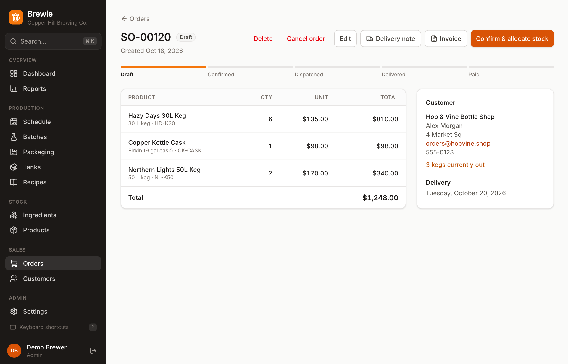The image size is (568, 364).
Task: Open the Delivery note
Action: [390, 38]
